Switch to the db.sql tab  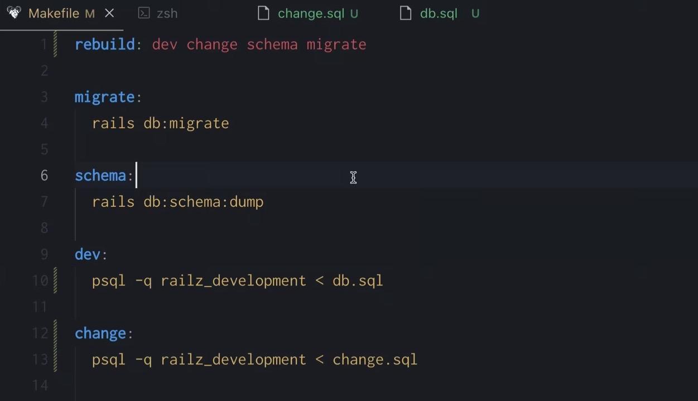(439, 13)
